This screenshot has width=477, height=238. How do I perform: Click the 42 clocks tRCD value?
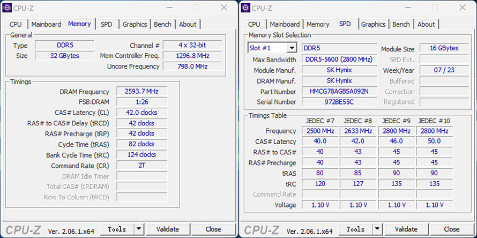point(142,123)
